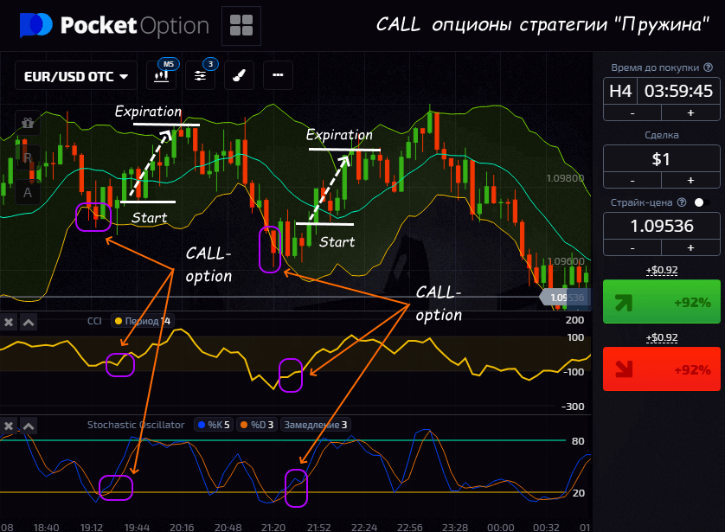Collapse the Stochastic Oscillator panel
This screenshot has width=725, height=532.
[29, 426]
